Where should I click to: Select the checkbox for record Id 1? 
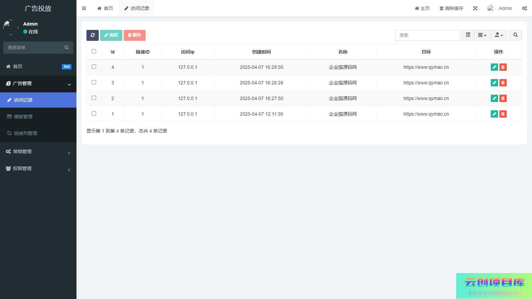(94, 114)
